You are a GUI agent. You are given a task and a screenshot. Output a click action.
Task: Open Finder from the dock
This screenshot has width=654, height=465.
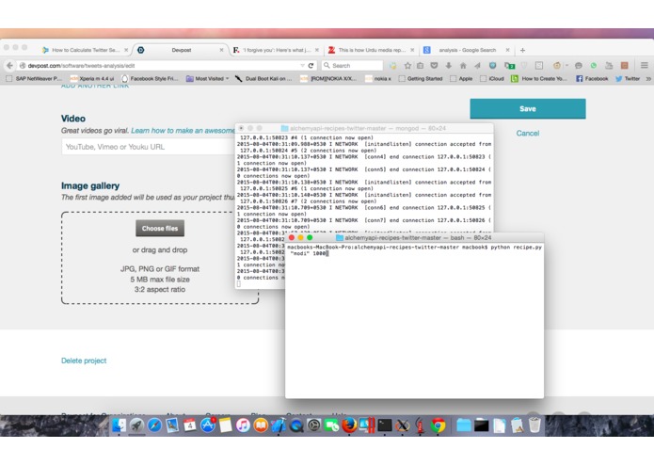pos(119,425)
